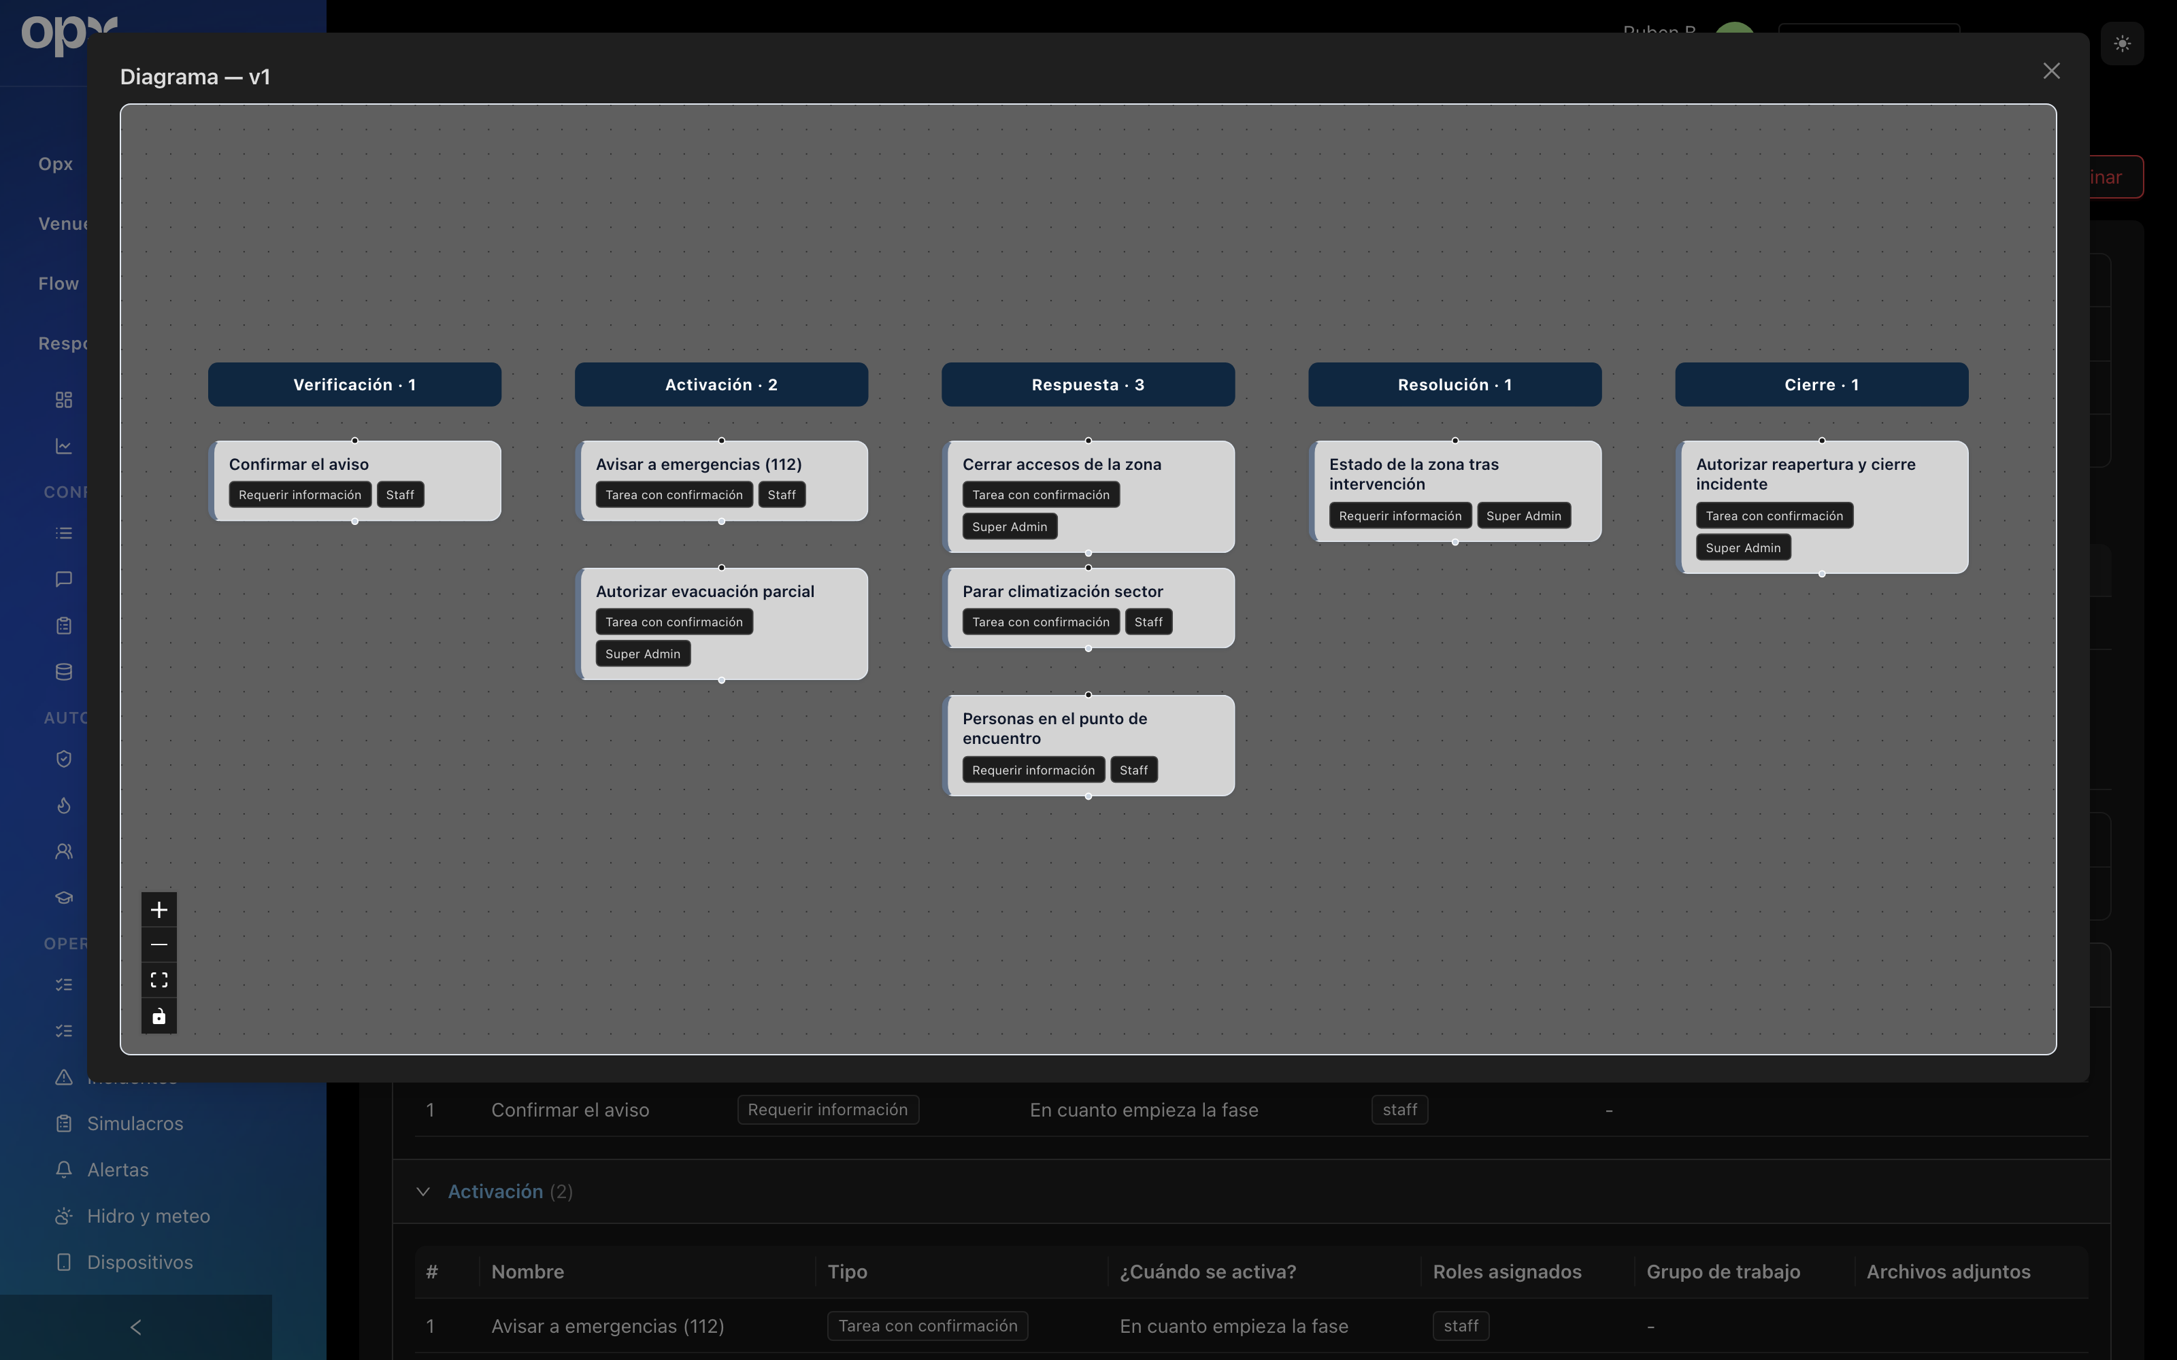Select Estado de la zona tras intervención node
2177x1360 pixels.
pos(1455,491)
